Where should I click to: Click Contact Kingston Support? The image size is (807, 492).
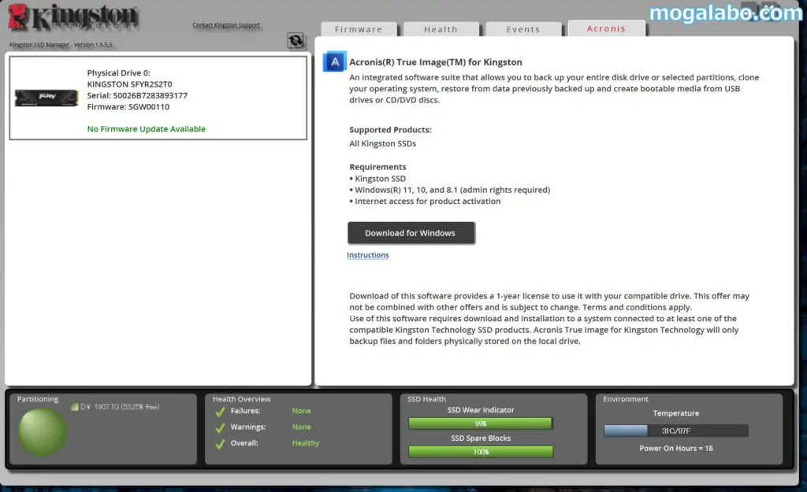point(226,24)
